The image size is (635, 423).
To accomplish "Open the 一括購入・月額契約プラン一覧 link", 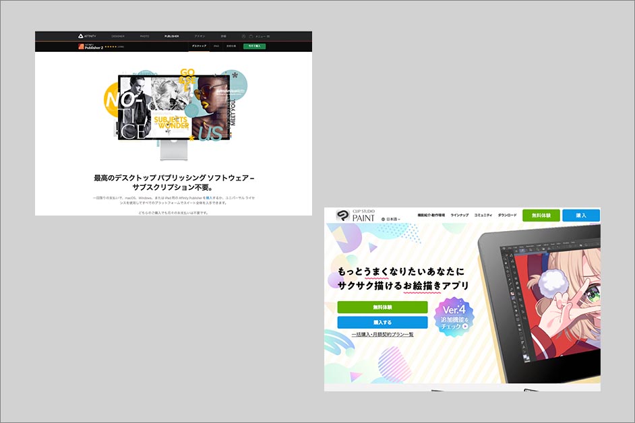I will (x=382, y=335).
